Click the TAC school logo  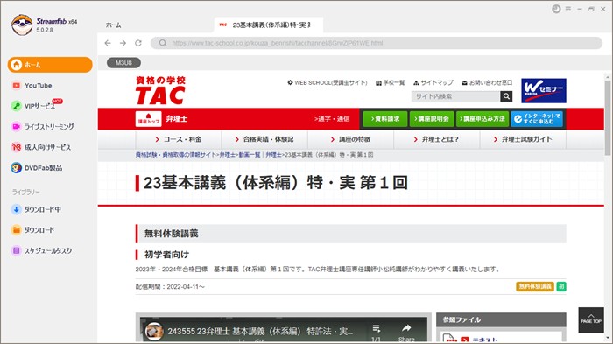click(160, 90)
